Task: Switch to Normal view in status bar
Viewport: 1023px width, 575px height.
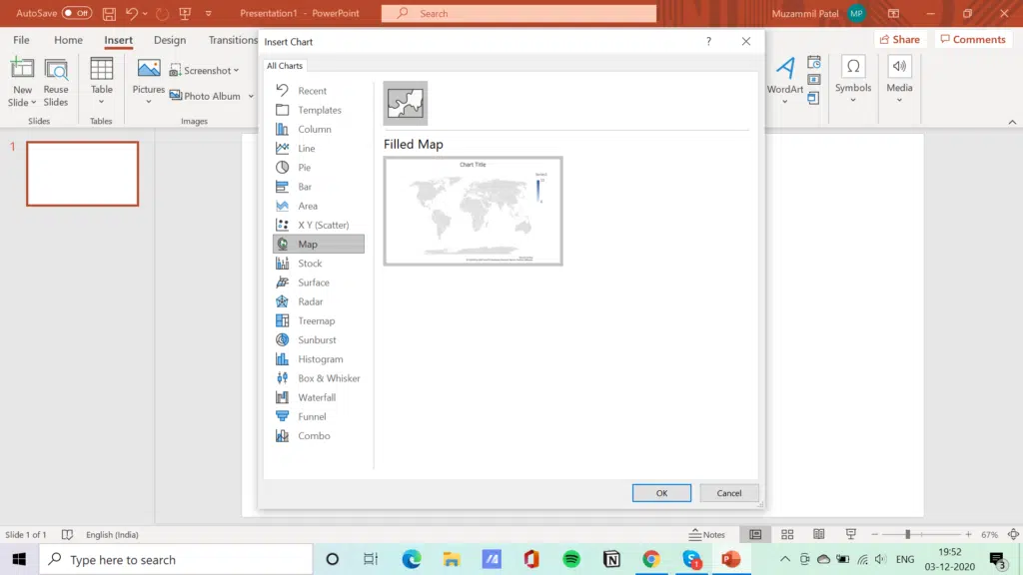Action: click(x=756, y=535)
